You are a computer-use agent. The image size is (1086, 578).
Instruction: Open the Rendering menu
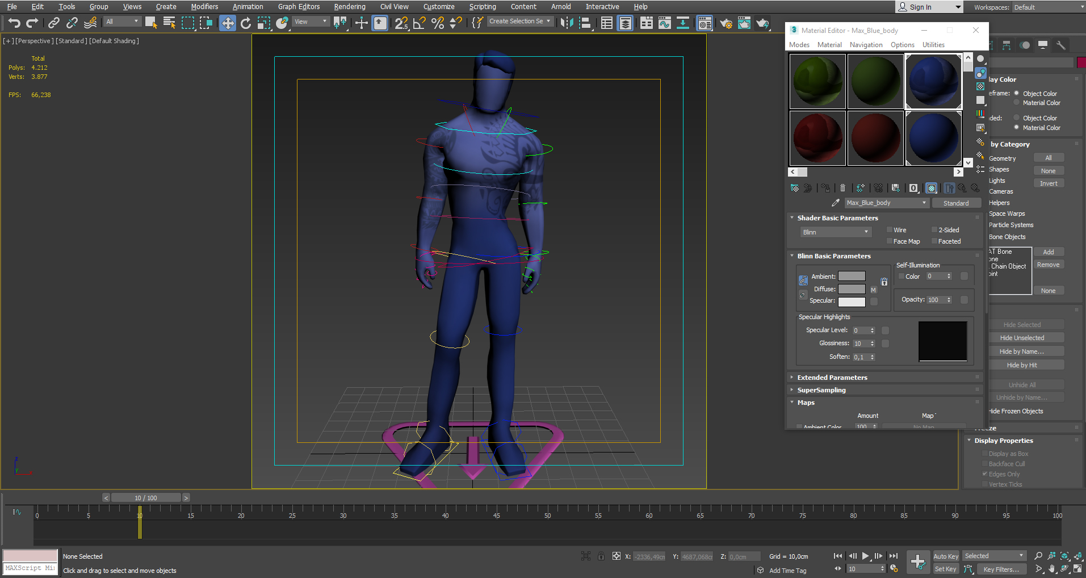(x=349, y=6)
